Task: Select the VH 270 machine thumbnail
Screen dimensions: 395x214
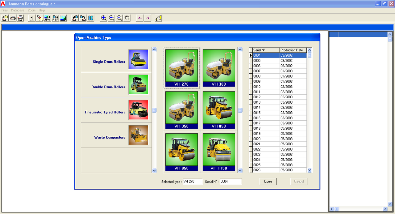Action: tap(181, 68)
